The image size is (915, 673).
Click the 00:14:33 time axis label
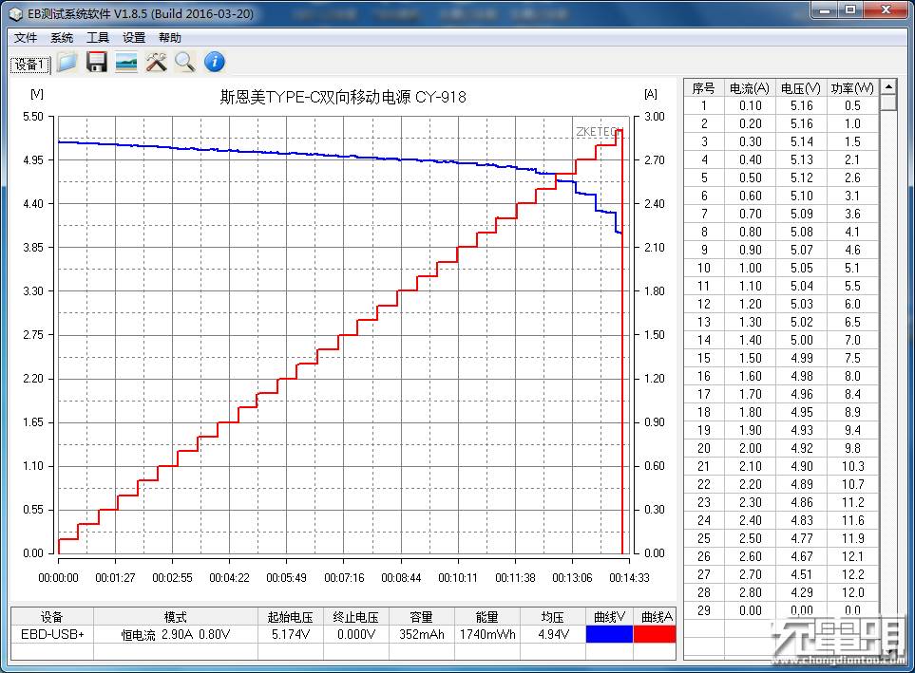point(629,577)
